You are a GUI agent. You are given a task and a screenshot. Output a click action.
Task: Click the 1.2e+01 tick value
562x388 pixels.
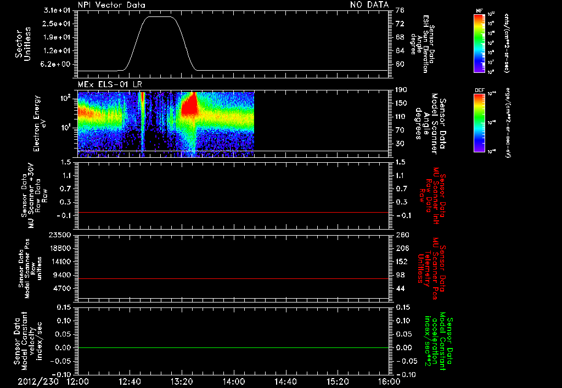(x=57, y=51)
